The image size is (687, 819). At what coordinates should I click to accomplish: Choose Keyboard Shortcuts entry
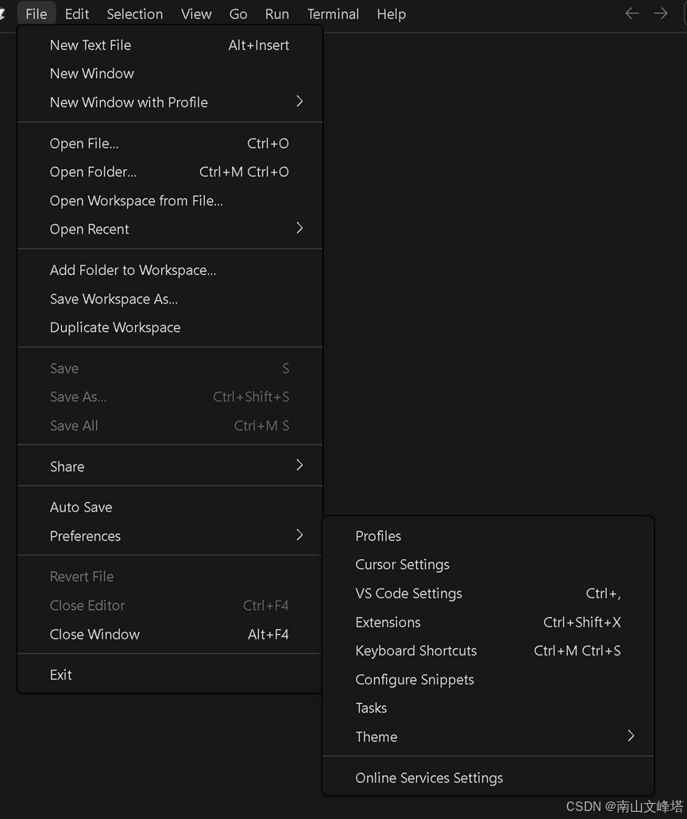pos(416,651)
